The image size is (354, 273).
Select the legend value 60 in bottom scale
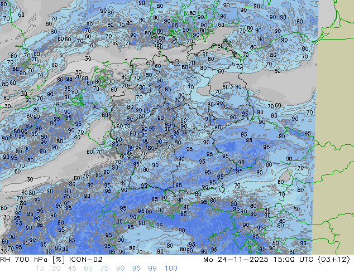coord(88,269)
